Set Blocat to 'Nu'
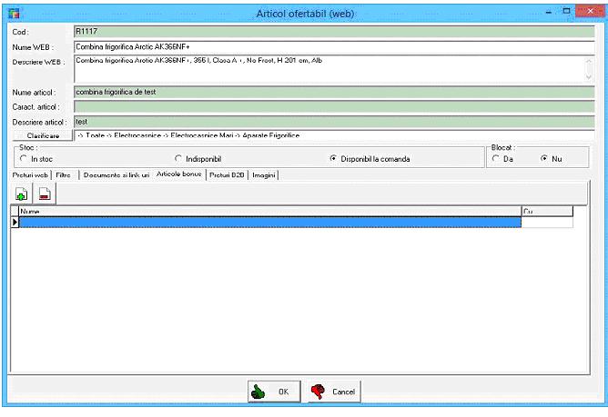Image resolution: width=608 pixels, height=417 pixels. point(544,159)
